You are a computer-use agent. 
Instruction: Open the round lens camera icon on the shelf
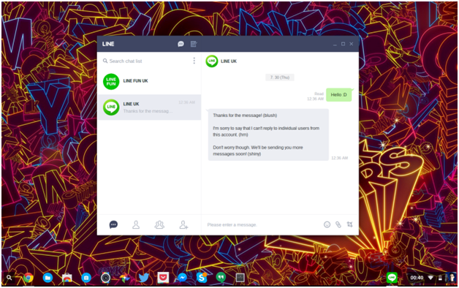coord(105,278)
